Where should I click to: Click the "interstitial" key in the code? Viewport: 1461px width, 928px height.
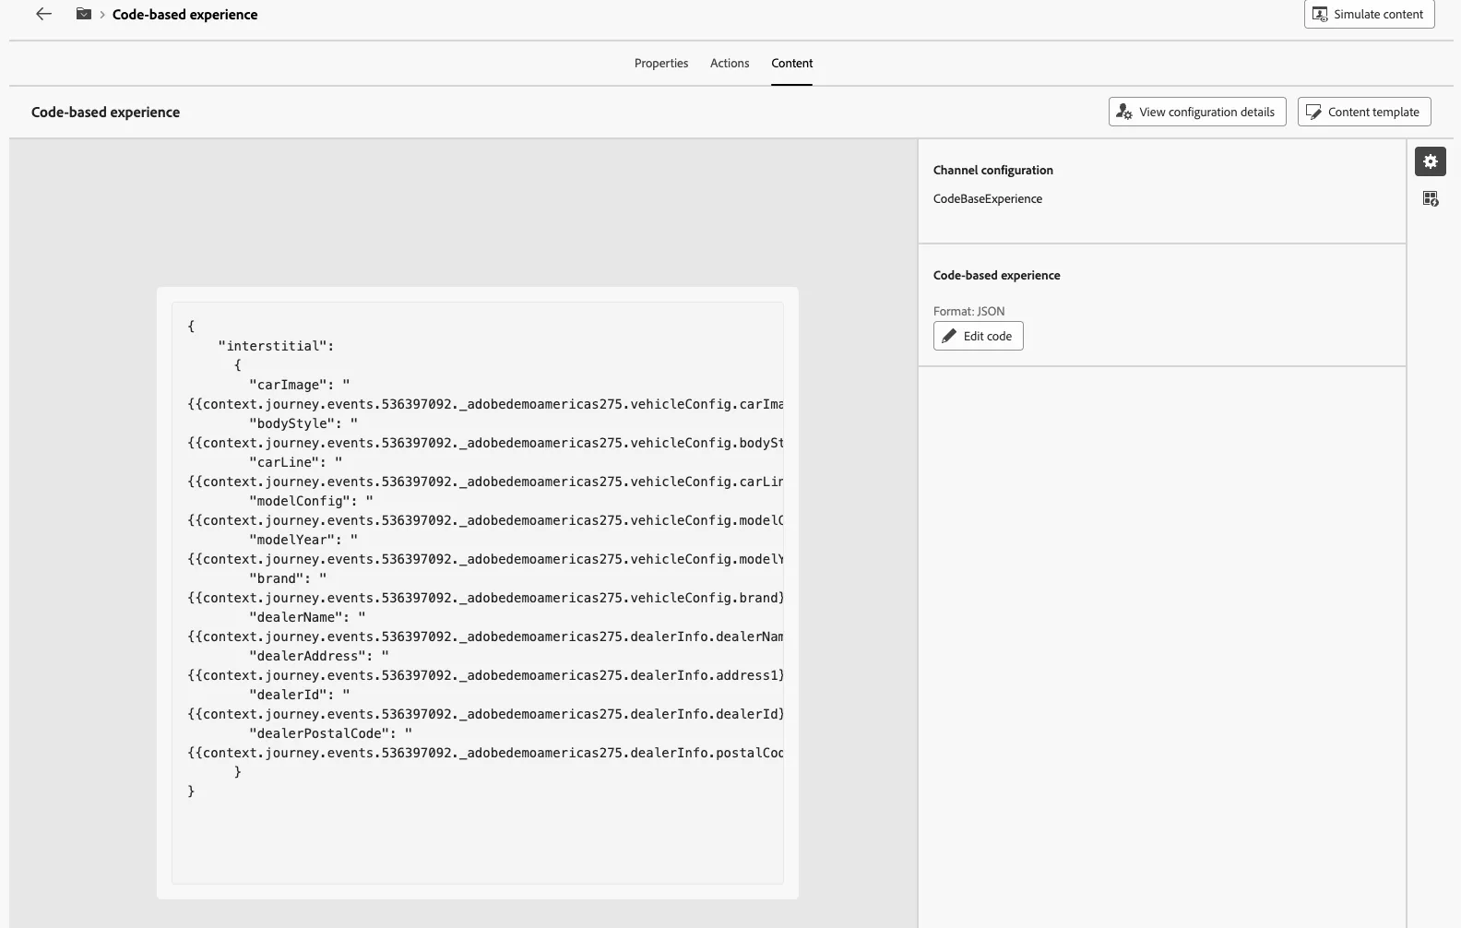[276, 346]
